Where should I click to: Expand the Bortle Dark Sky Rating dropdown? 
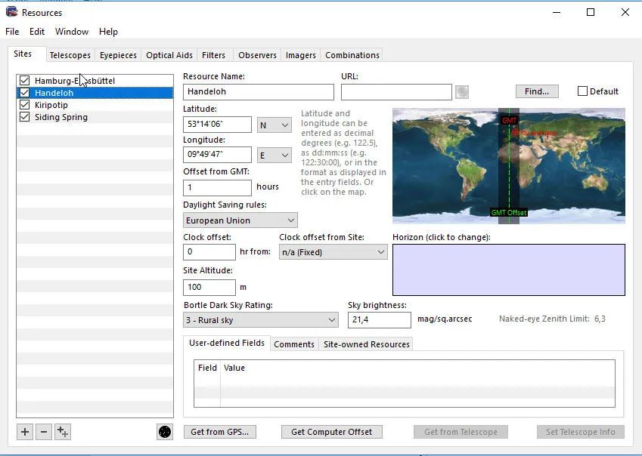coord(260,320)
